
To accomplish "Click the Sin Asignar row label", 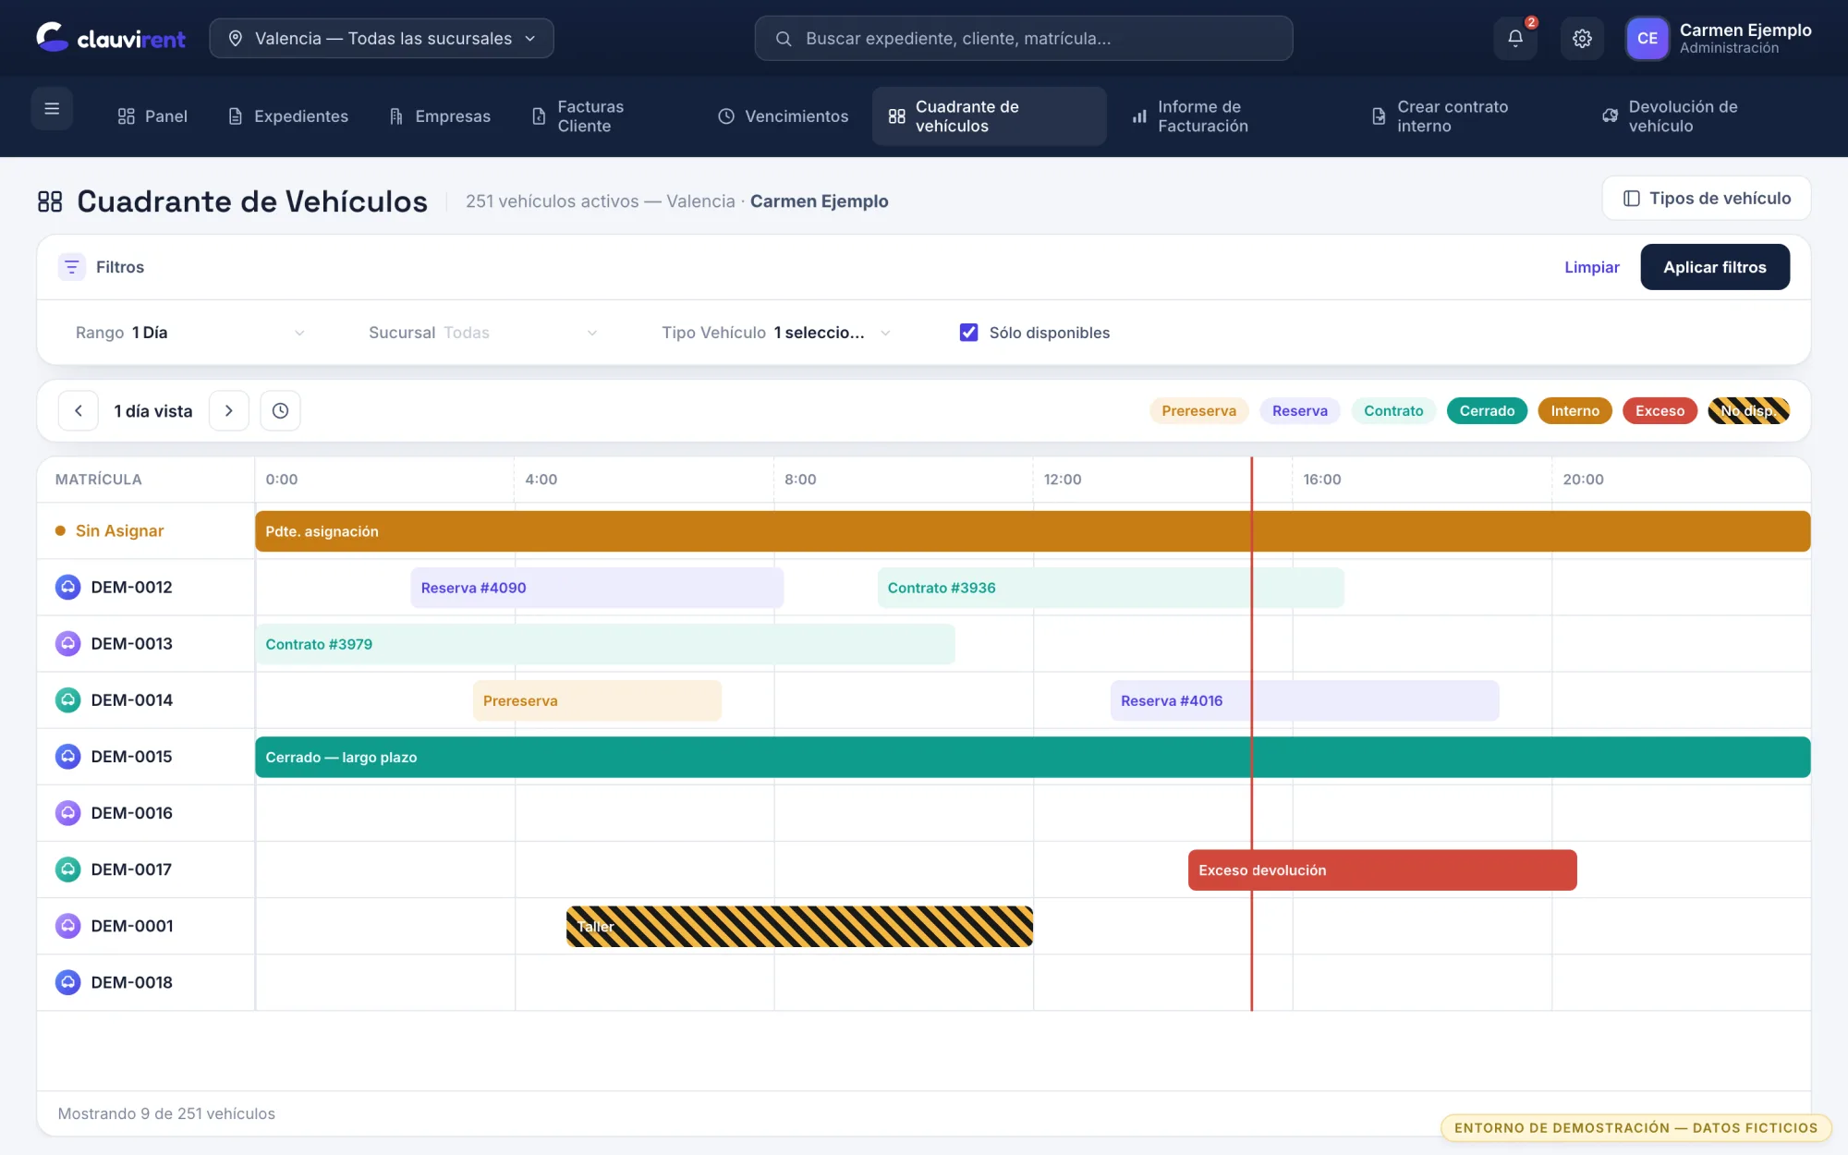I will (x=119, y=531).
